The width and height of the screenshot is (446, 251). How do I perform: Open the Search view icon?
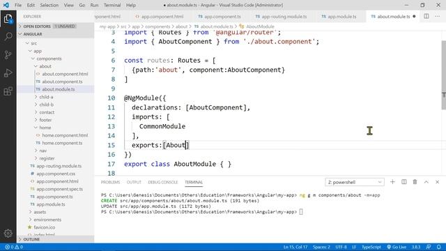[x=8, y=36]
